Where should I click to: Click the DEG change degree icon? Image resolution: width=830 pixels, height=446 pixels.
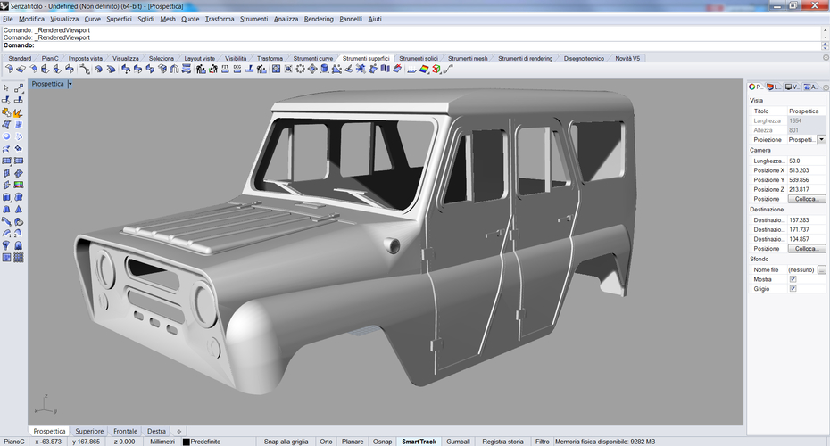(237, 69)
